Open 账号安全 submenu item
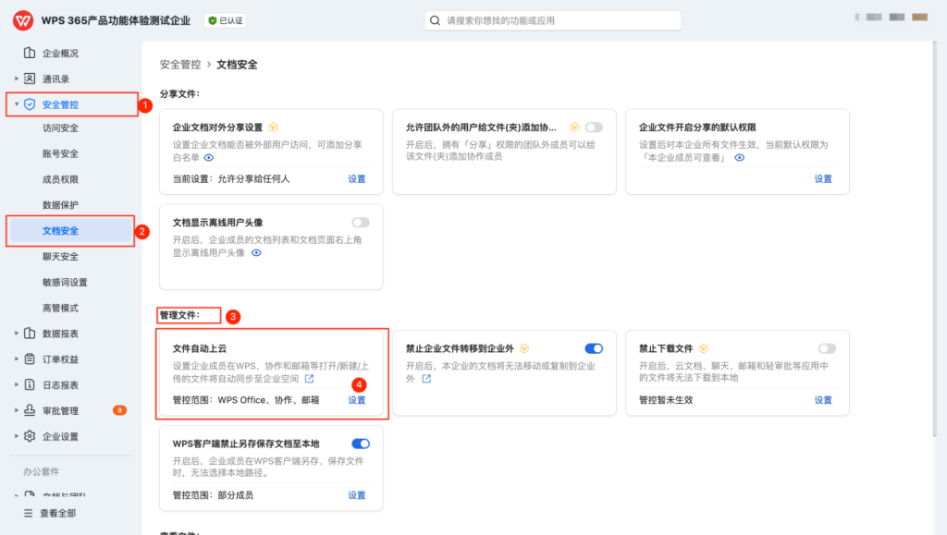This screenshot has width=947, height=535. (60, 153)
